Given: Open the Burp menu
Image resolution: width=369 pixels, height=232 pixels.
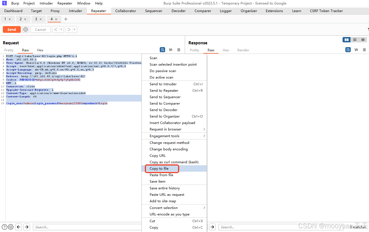Looking at the screenshot, I should click(x=15, y=3).
